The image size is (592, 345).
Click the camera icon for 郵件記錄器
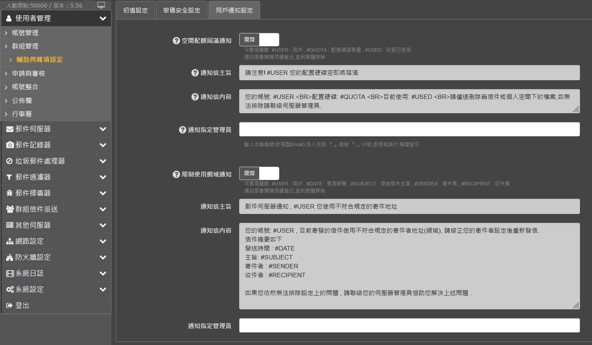coord(9,145)
